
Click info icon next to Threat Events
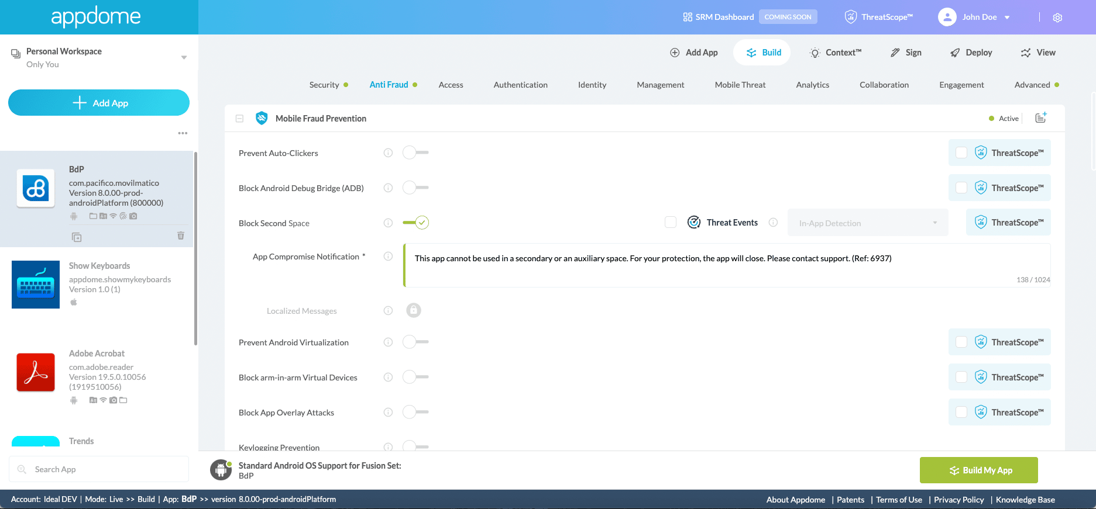pos(773,223)
